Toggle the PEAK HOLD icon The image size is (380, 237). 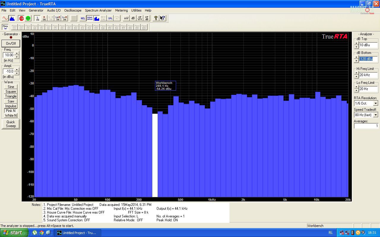90,18
